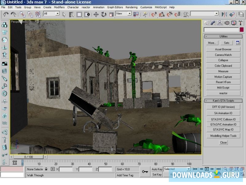Click the Undo arrow icon

(6, 14)
